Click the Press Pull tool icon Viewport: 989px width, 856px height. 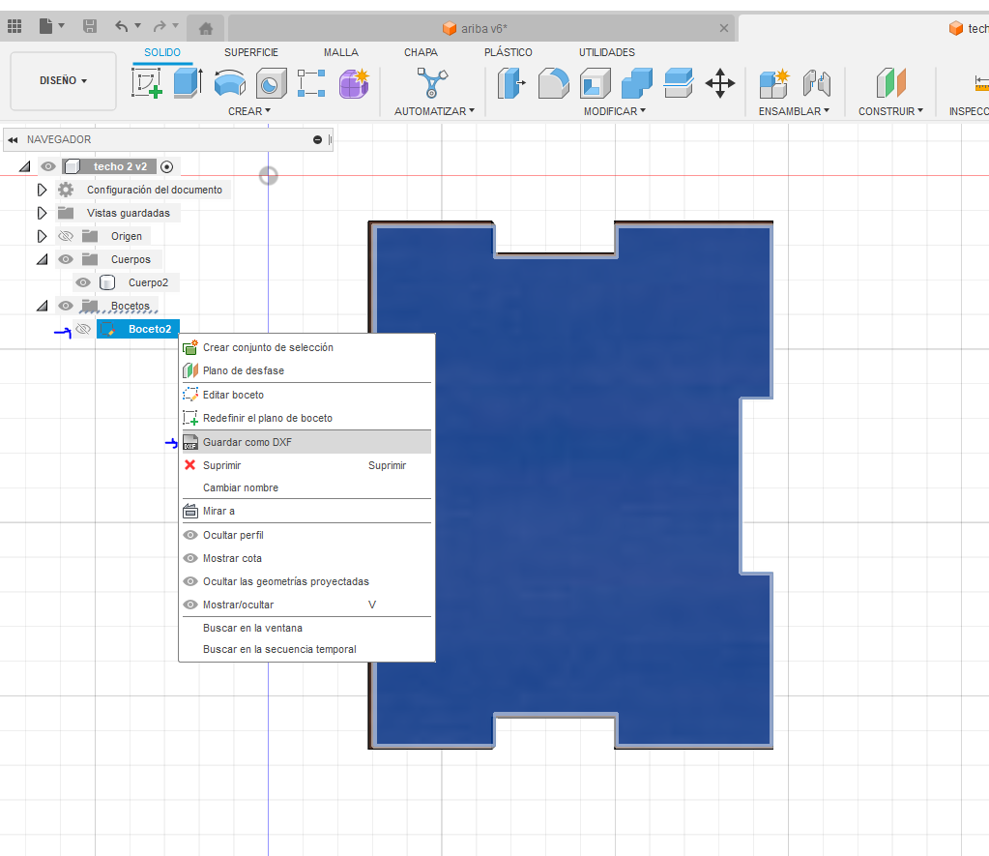[511, 83]
